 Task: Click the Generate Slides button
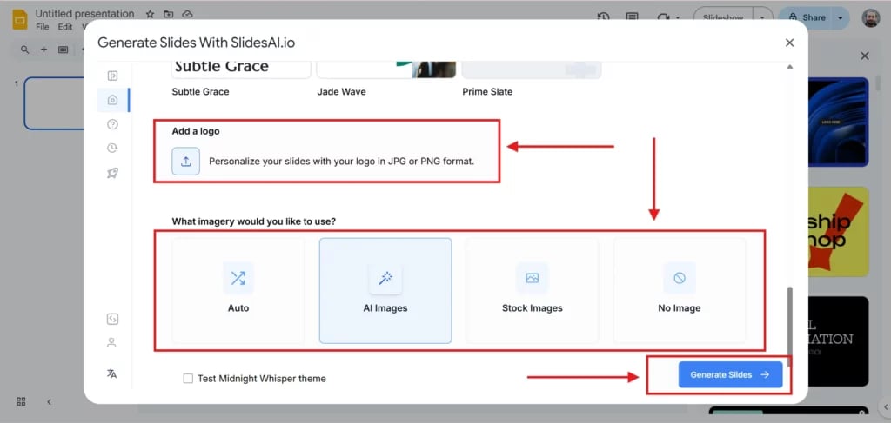(x=730, y=375)
